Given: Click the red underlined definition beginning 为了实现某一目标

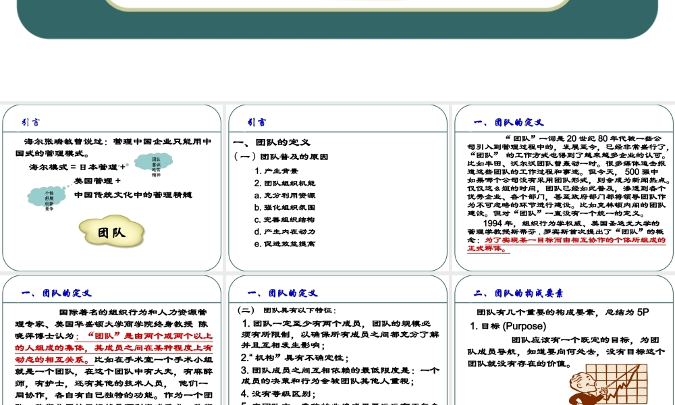Looking at the screenshot, I should tap(566, 244).
